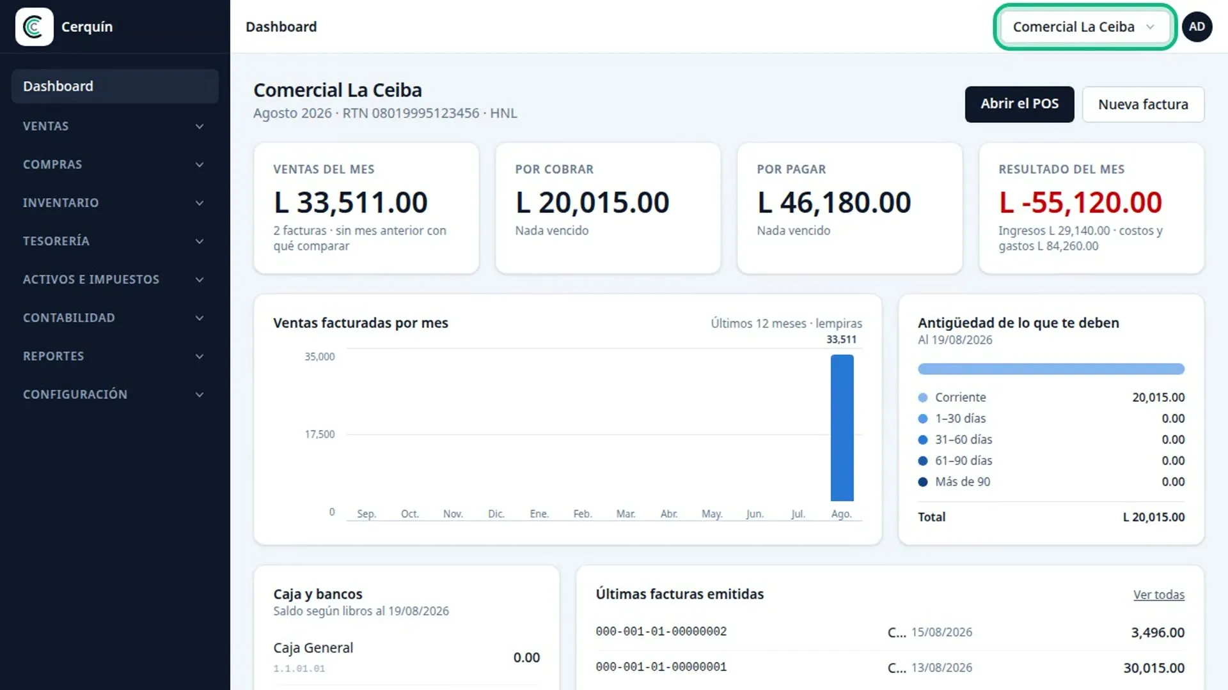The width and height of the screenshot is (1228, 690).
Task: Click the 61–90 días aging row
Action: [x=1051, y=461]
